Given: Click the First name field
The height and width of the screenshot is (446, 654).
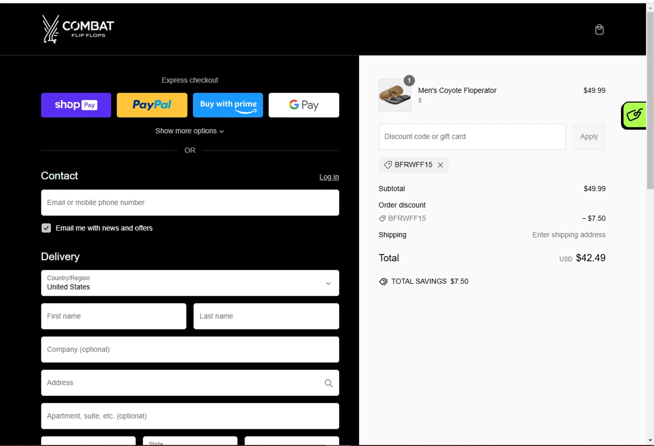Looking at the screenshot, I should coord(114,316).
